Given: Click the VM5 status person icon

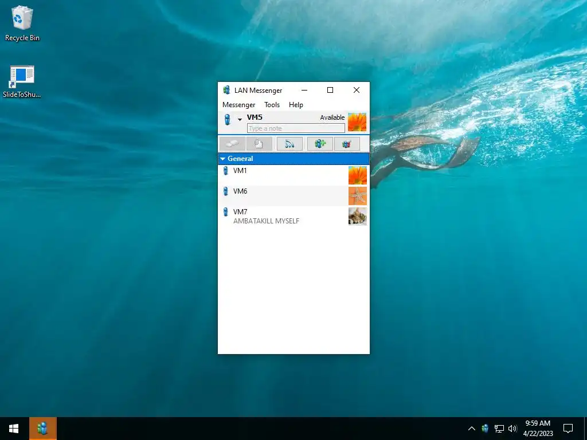Looking at the screenshot, I should (x=227, y=119).
